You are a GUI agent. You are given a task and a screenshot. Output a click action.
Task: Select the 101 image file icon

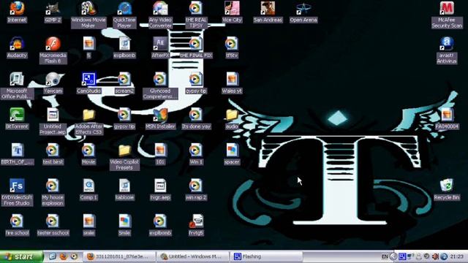[160, 154]
